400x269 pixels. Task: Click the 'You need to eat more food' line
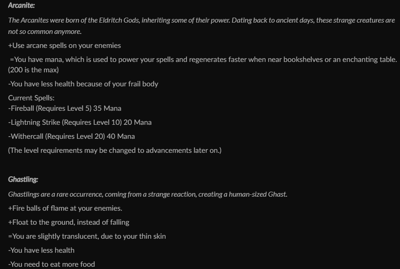pos(52,264)
